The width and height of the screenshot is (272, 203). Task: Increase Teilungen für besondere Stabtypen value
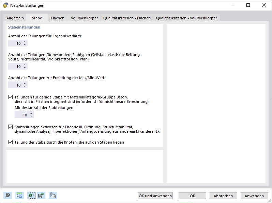tap(25, 65)
